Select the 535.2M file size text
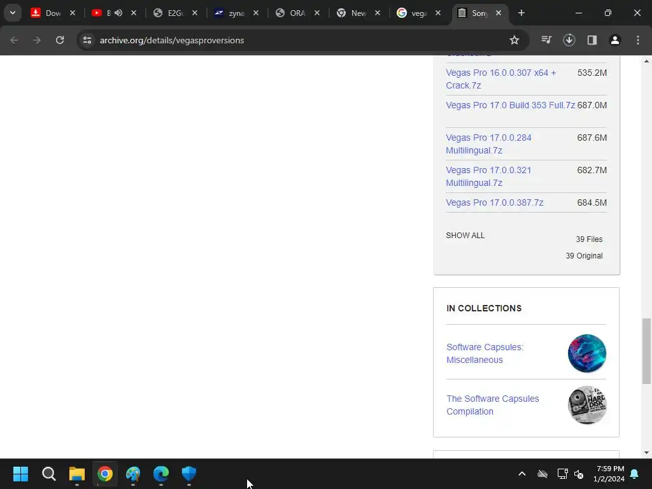 coord(592,73)
